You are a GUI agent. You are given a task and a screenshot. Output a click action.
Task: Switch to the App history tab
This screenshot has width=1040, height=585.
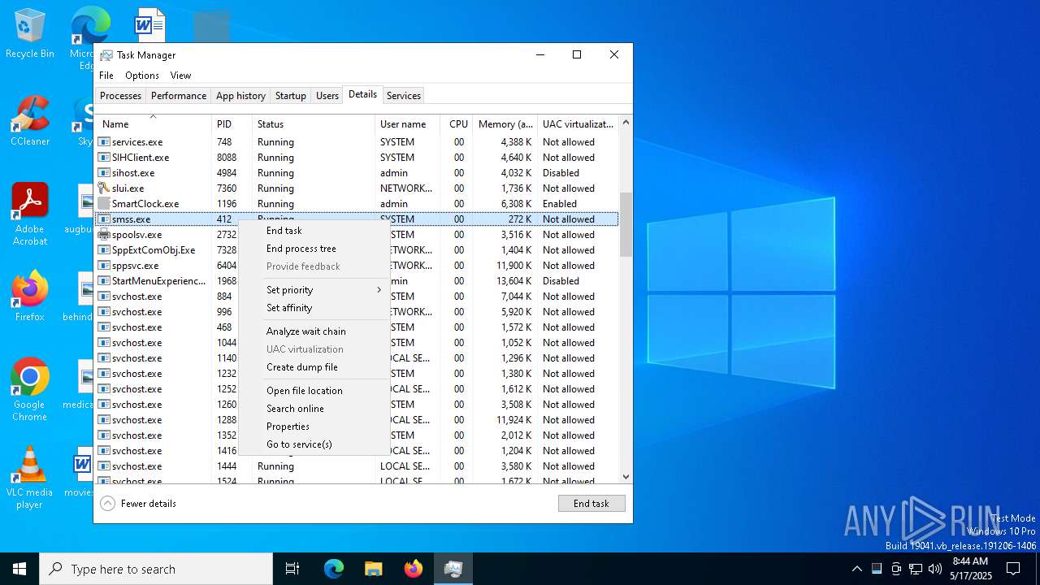point(240,96)
